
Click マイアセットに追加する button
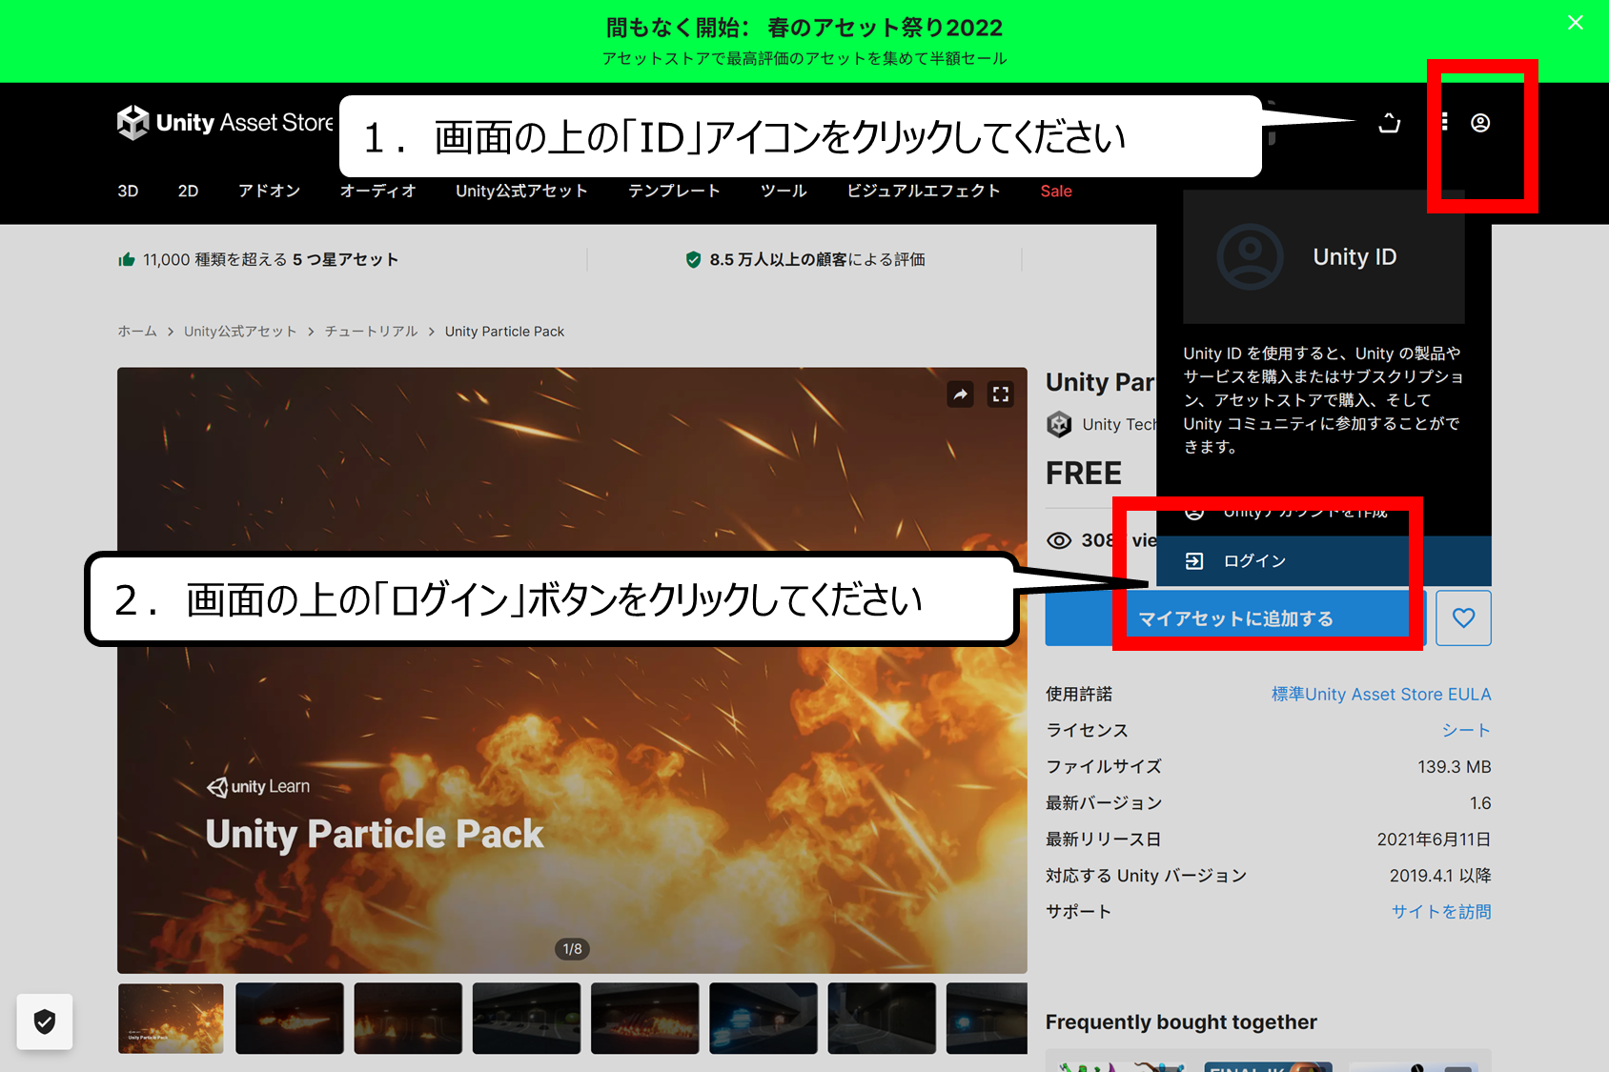pos(1235,618)
